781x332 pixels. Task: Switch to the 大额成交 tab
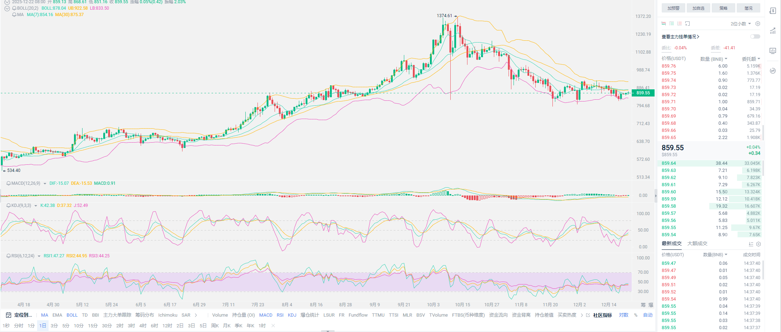click(x=697, y=243)
